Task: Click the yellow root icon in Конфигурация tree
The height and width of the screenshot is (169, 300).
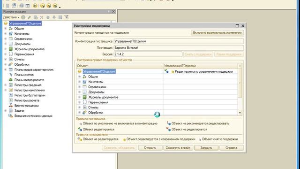Action: click(x=6, y=23)
